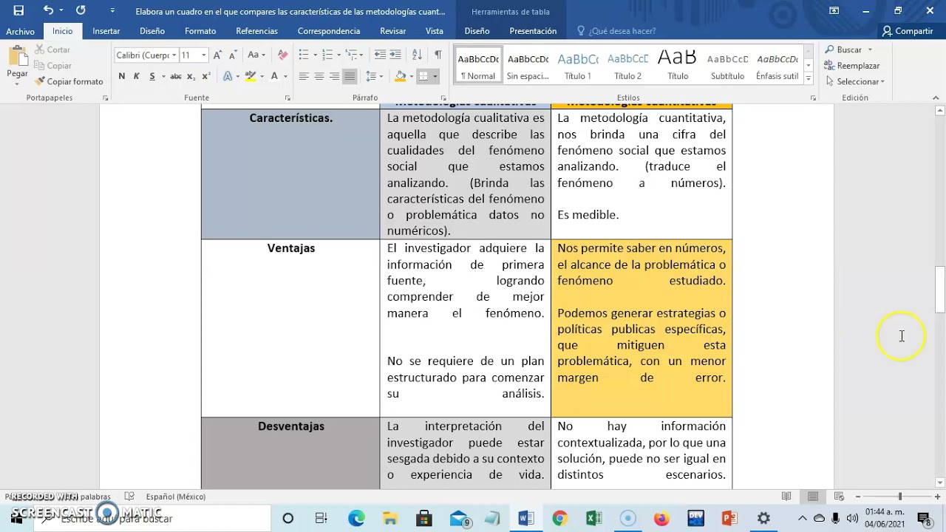This screenshot has width=946, height=532.
Task: Apply superscript formatting
Action: (x=206, y=76)
